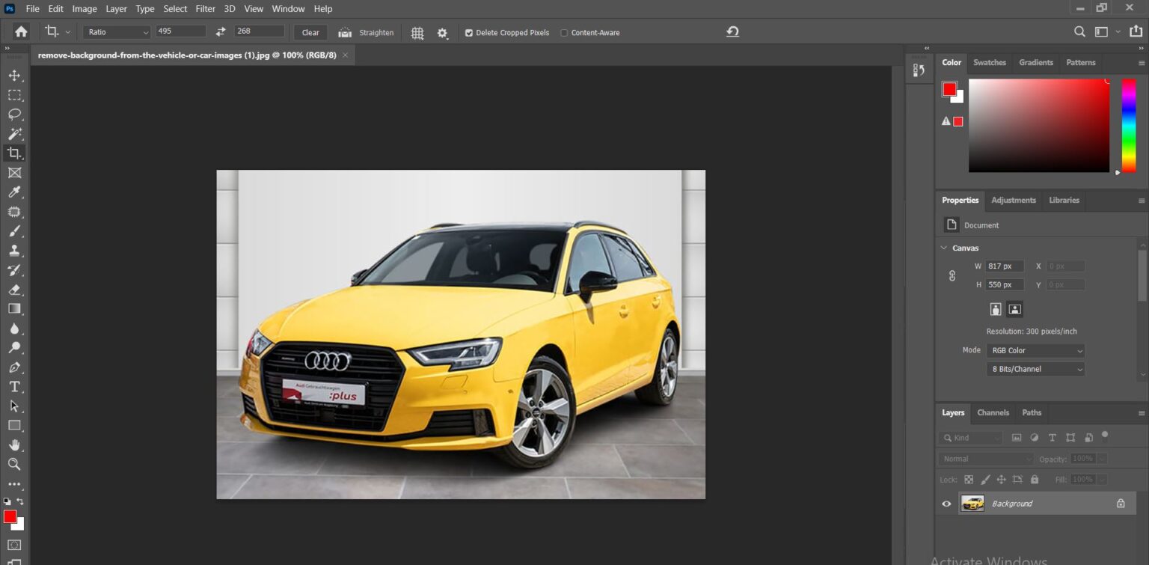
Task: Select the Eyedropper tool
Action: pyautogui.click(x=13, y=192)
